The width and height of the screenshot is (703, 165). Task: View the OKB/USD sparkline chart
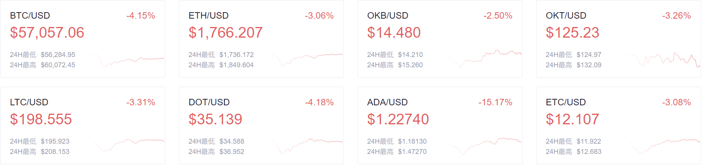pos(484,59)
